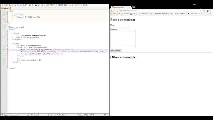Screen dimensions: 213x120
Task: Collapse the <html> tag fold marker
Action: [x=8, y=29]
